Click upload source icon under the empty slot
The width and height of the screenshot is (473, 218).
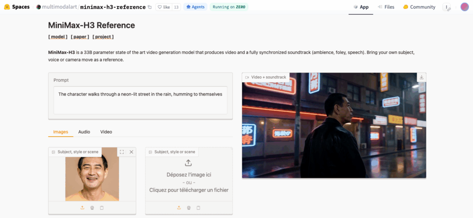pos(179,208)
